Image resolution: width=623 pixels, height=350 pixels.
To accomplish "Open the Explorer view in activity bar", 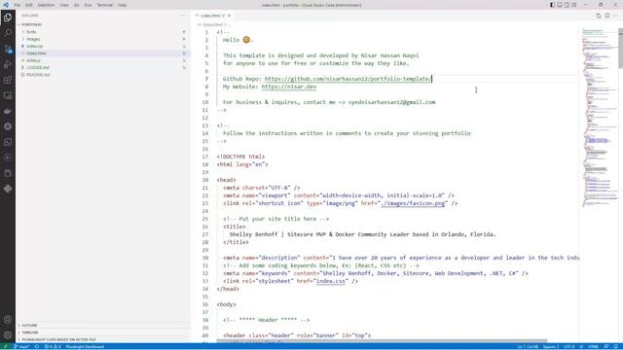I will pyautogui.click(x=8, y=17).
